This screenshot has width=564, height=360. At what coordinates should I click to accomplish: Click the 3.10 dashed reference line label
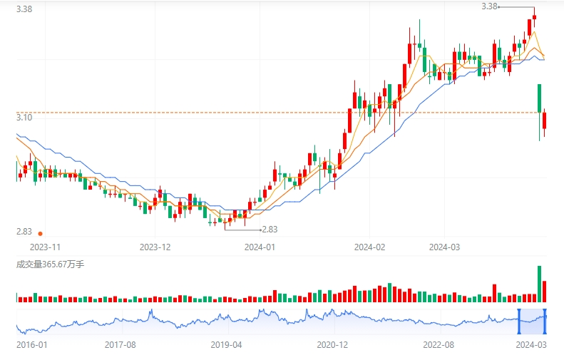pos(24,117)
